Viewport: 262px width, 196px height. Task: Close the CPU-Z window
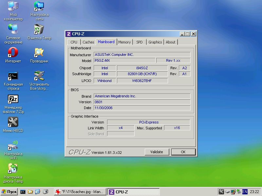(194, 34)
